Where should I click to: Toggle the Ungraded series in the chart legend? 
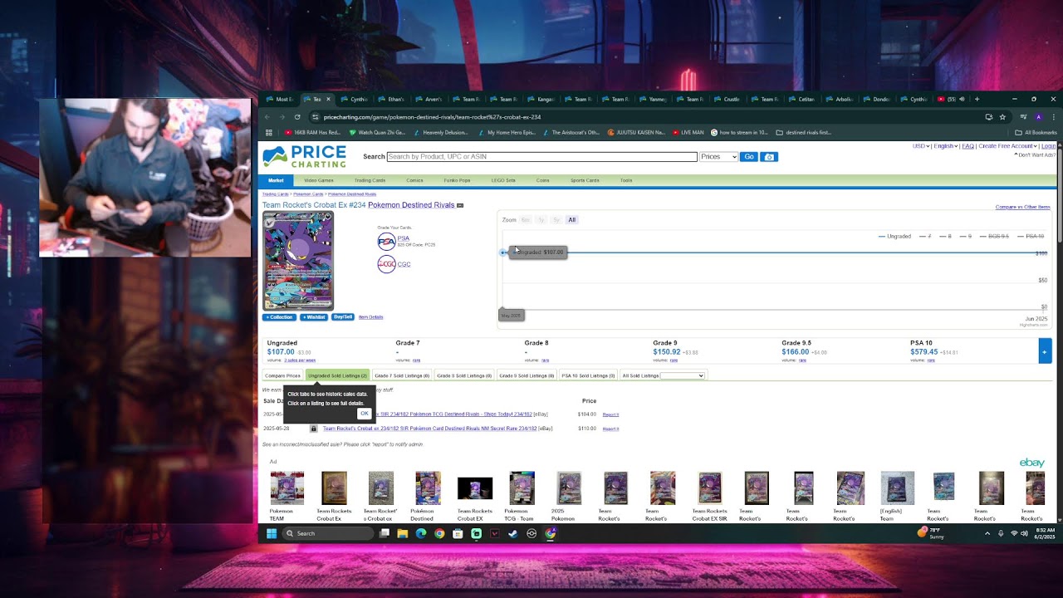click(x=894, y=236)
